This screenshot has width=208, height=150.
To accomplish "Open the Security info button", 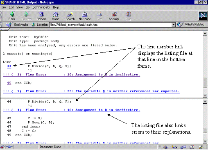I will (x=114, y=16).
